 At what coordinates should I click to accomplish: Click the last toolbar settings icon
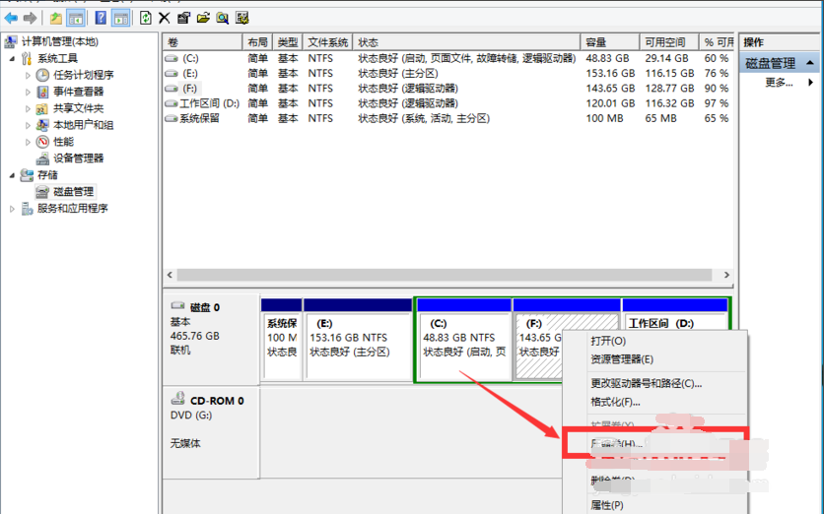[x=242, y=19]
